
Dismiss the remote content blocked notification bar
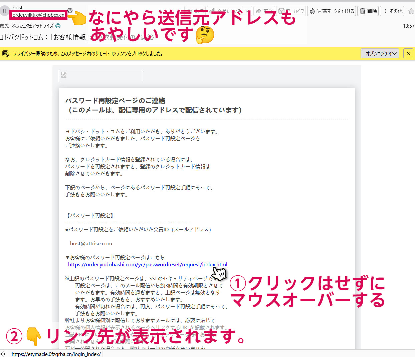tap(408, 53)
